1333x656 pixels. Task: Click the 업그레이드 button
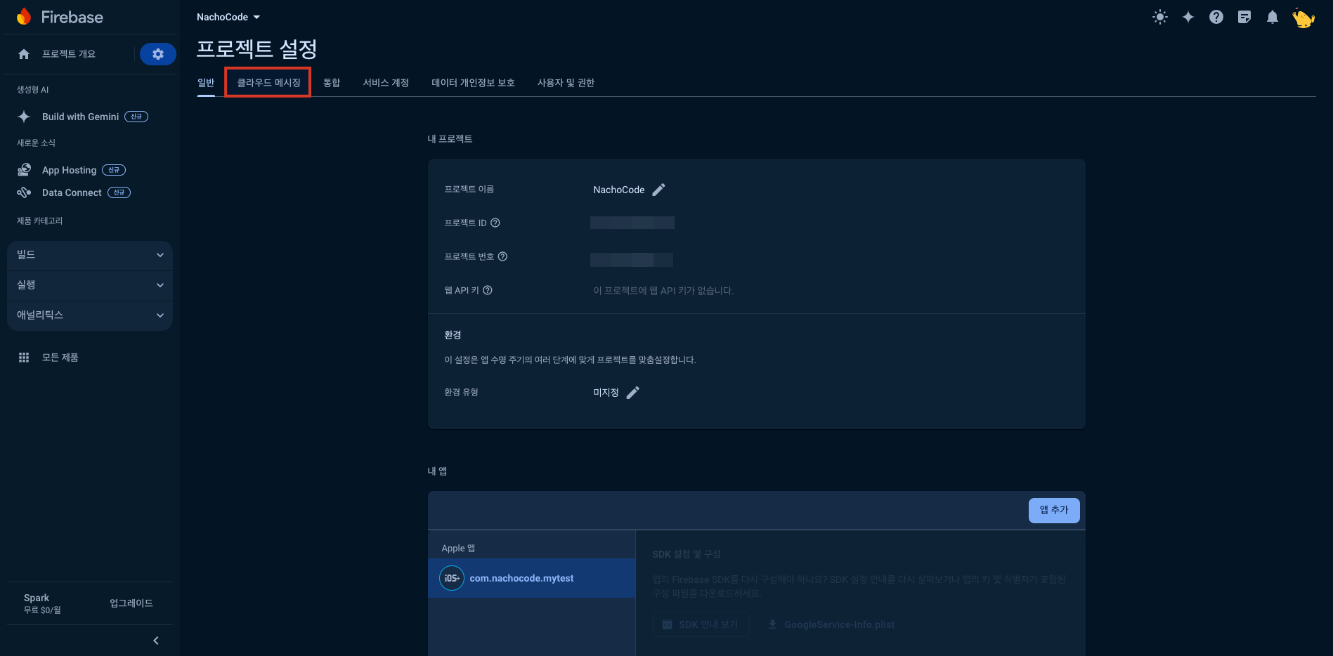pyautogui.click(x=131, y=603)
